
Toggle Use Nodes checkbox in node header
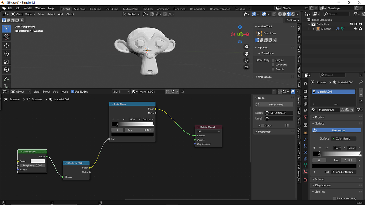(x=72, y=91)
